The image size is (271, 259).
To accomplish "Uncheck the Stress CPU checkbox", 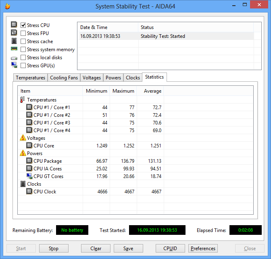I will click(23, 25).
